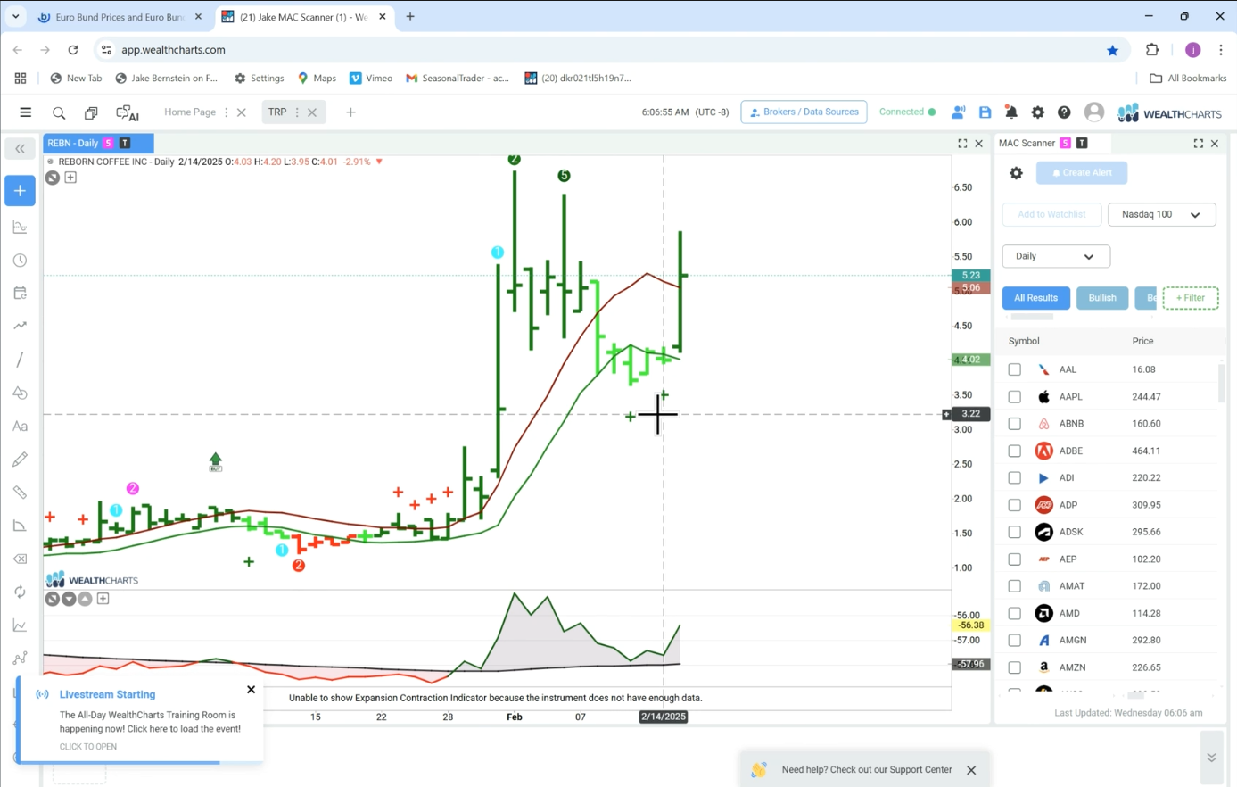Open the Daily timeframe dropdown
The width and height of the screenshot is (1237, 787).
(1056, 256)
